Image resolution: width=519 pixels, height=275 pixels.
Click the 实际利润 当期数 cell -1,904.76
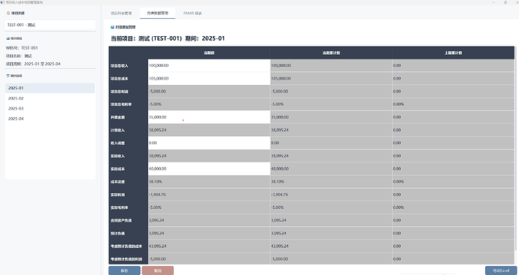tap(209, 195)
